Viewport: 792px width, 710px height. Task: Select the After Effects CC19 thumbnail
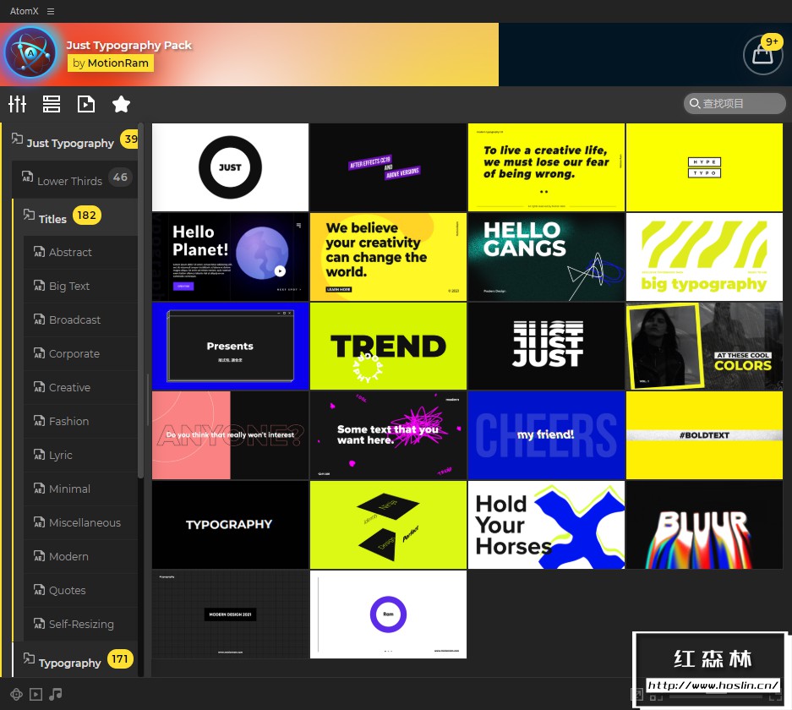(x=389, y=167)
